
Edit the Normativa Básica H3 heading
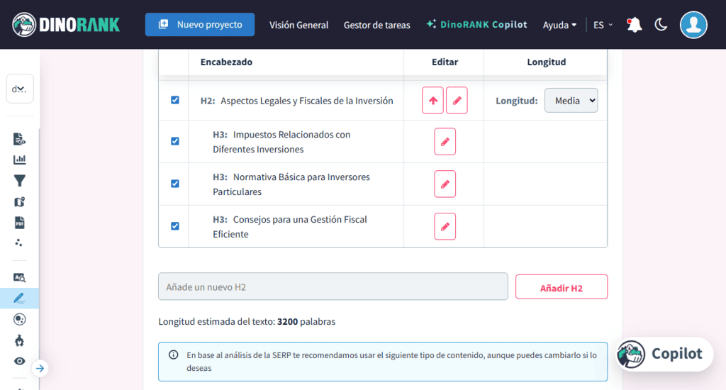(x=445, y=184)
